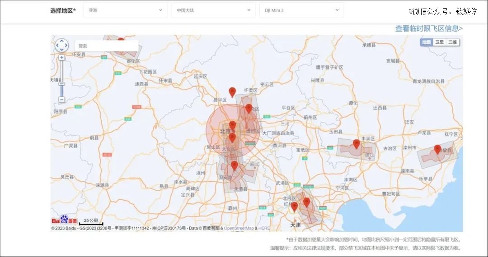Click the 25 公里 map scale bar

(x=91, y=222)
